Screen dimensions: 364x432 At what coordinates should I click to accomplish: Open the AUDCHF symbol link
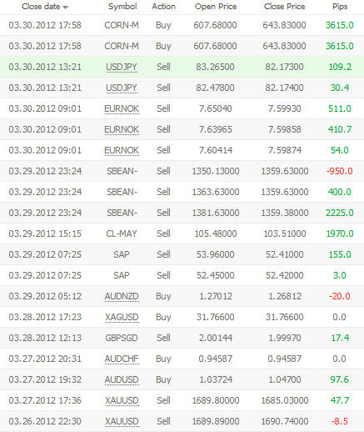[x=122, y=359]
